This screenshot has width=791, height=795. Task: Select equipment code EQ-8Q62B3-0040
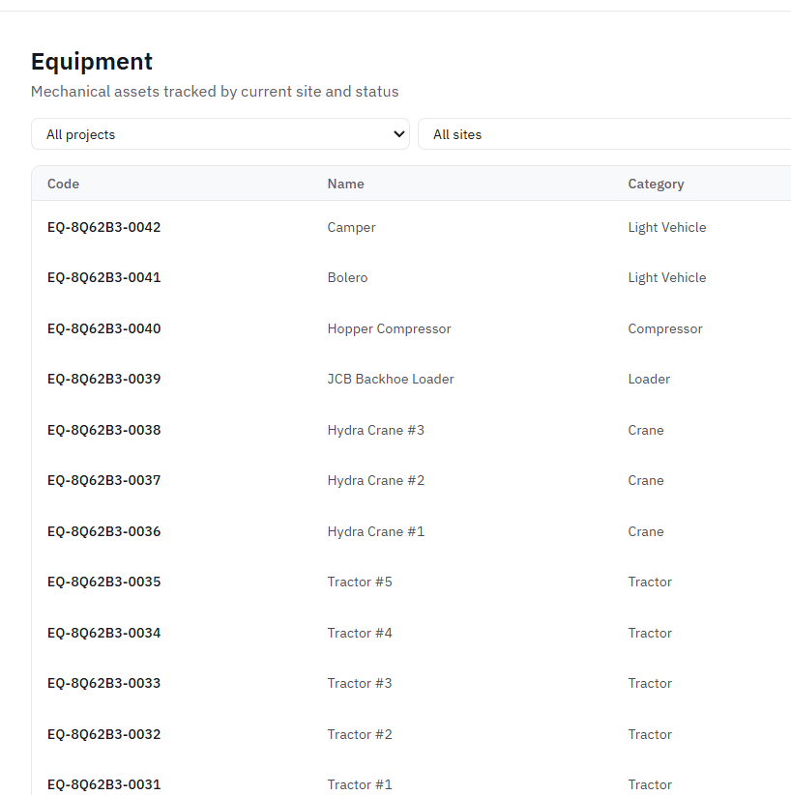tap(103, 328)
